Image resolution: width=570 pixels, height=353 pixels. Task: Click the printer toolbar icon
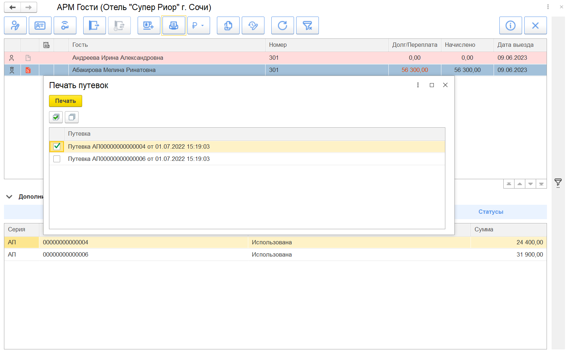click(174, 26)
